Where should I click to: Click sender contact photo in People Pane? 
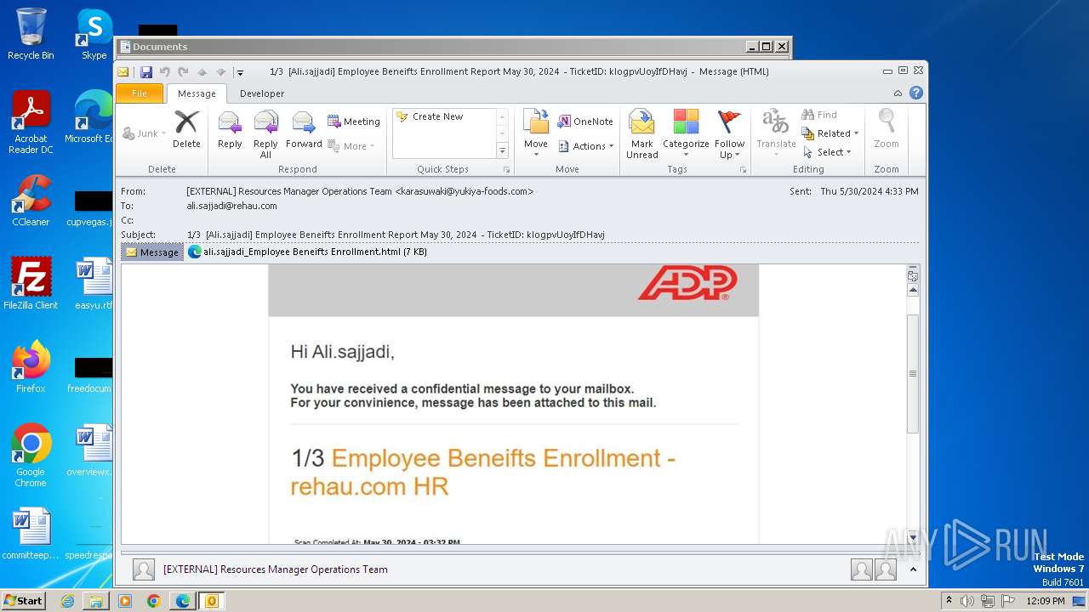pos(144,569)
